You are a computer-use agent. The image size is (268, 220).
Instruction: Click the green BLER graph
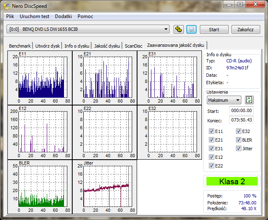tap(40, 187)
